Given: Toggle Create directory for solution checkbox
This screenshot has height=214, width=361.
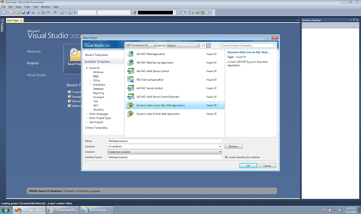Looking at the screenshot, I should [x=226, y=157].
